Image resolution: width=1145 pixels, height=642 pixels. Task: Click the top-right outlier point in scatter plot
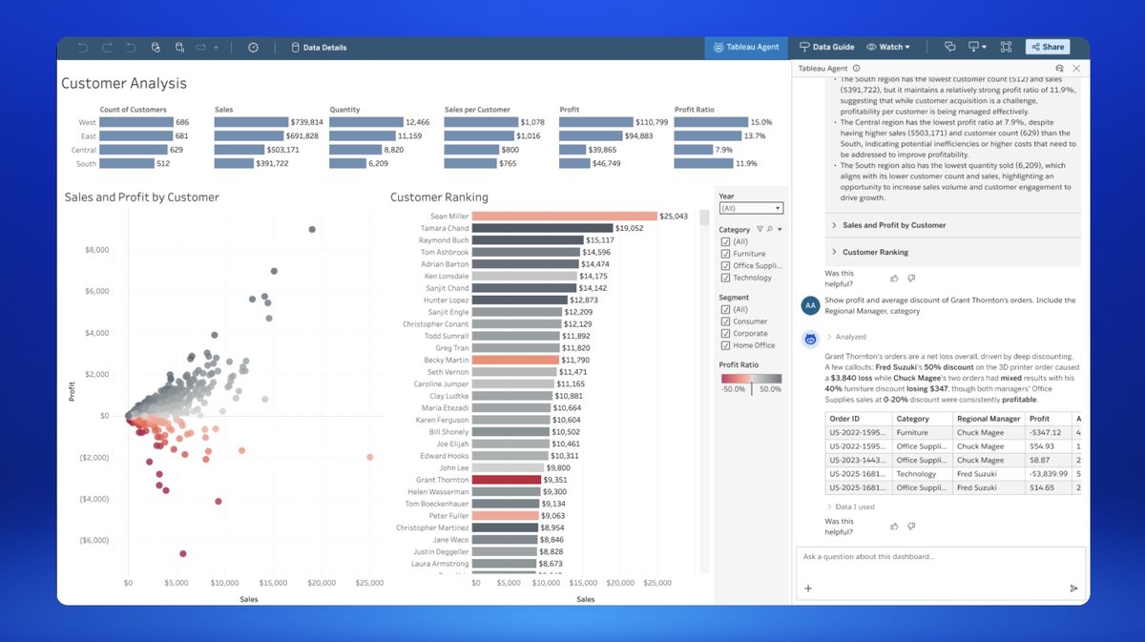coord(312,229)
